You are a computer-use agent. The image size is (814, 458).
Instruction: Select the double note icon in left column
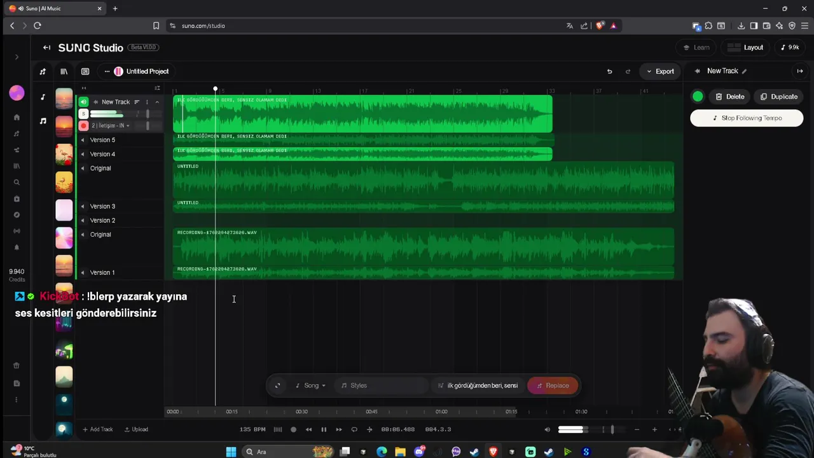tap(43, 121)
